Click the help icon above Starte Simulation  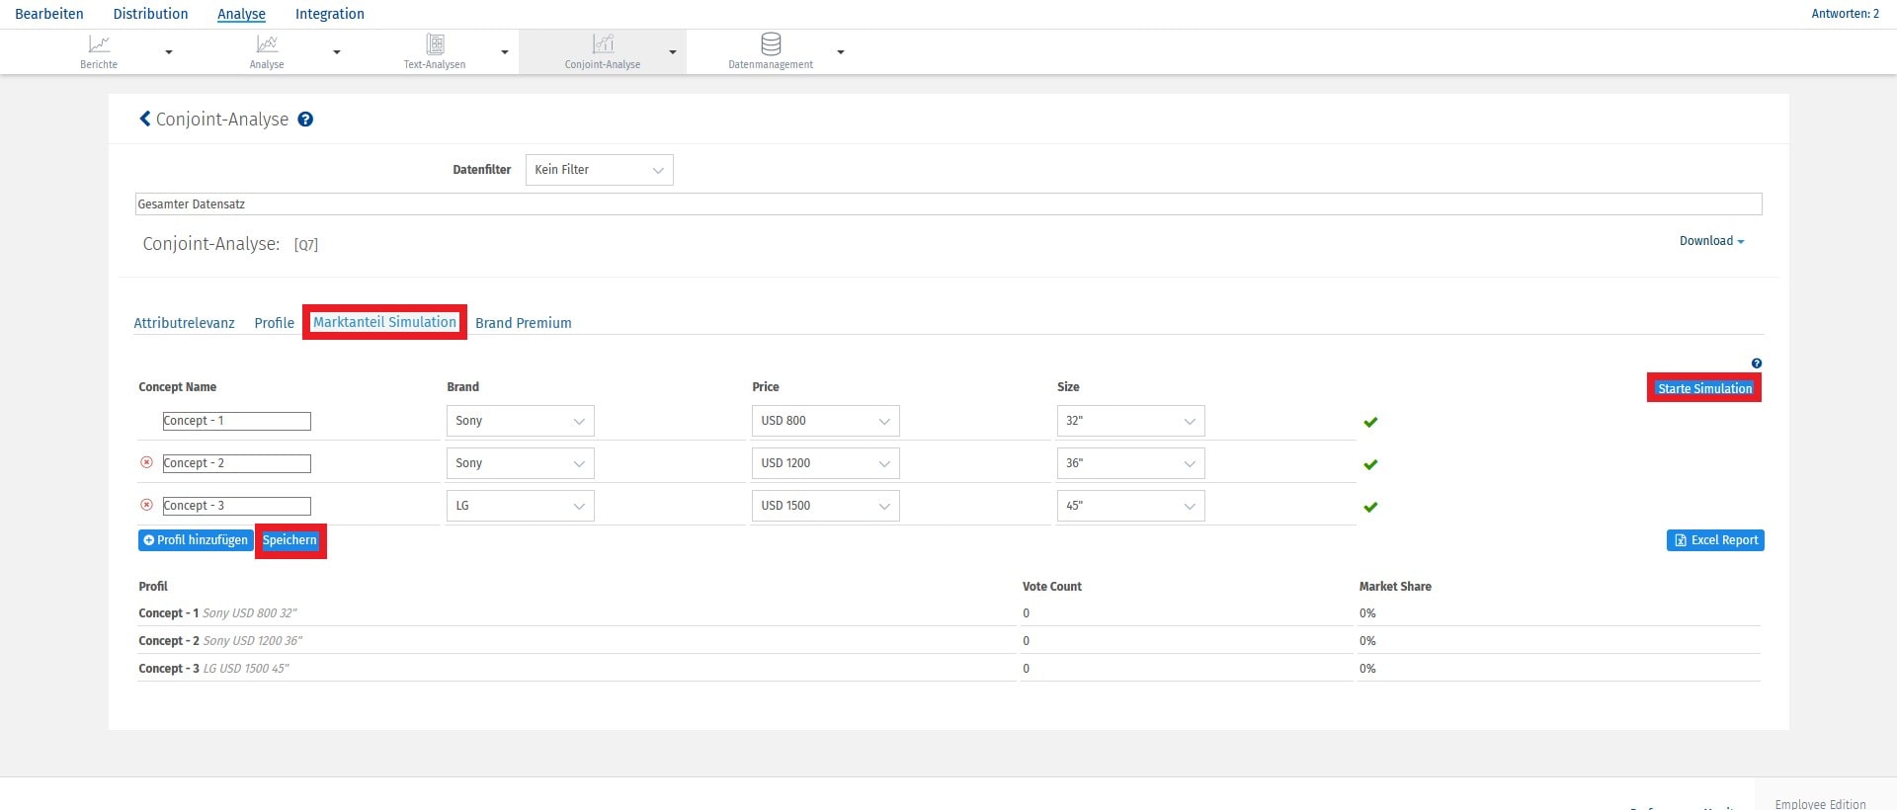pos(1756,364)
